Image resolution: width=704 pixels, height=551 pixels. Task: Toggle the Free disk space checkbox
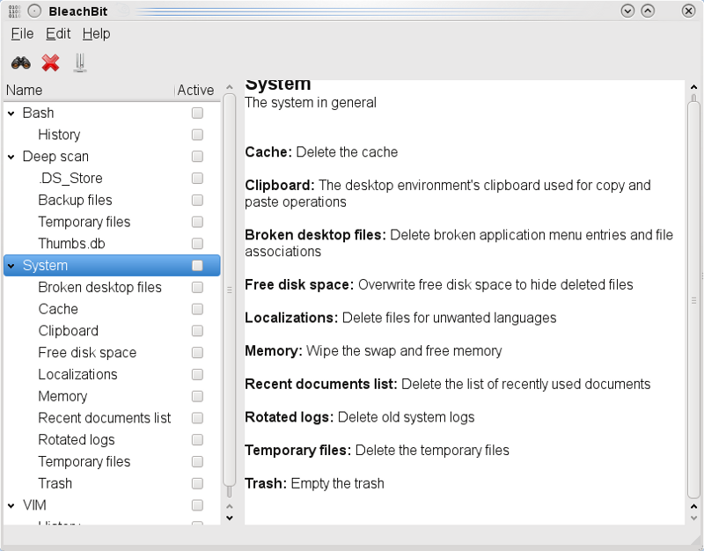pyautogui.click(x=197, y=353)
